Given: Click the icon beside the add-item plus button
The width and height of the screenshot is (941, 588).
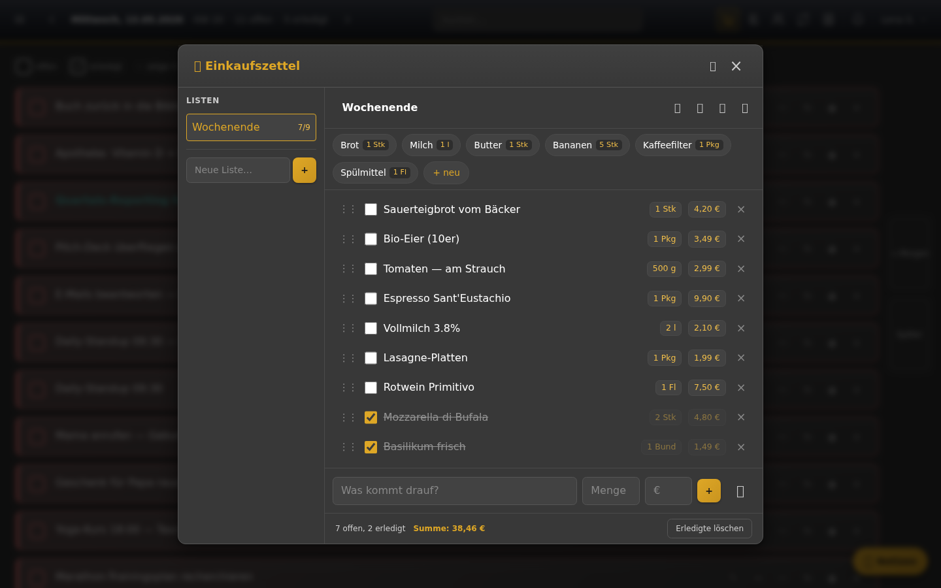Looking at the screenshot, I should (740, 491).
